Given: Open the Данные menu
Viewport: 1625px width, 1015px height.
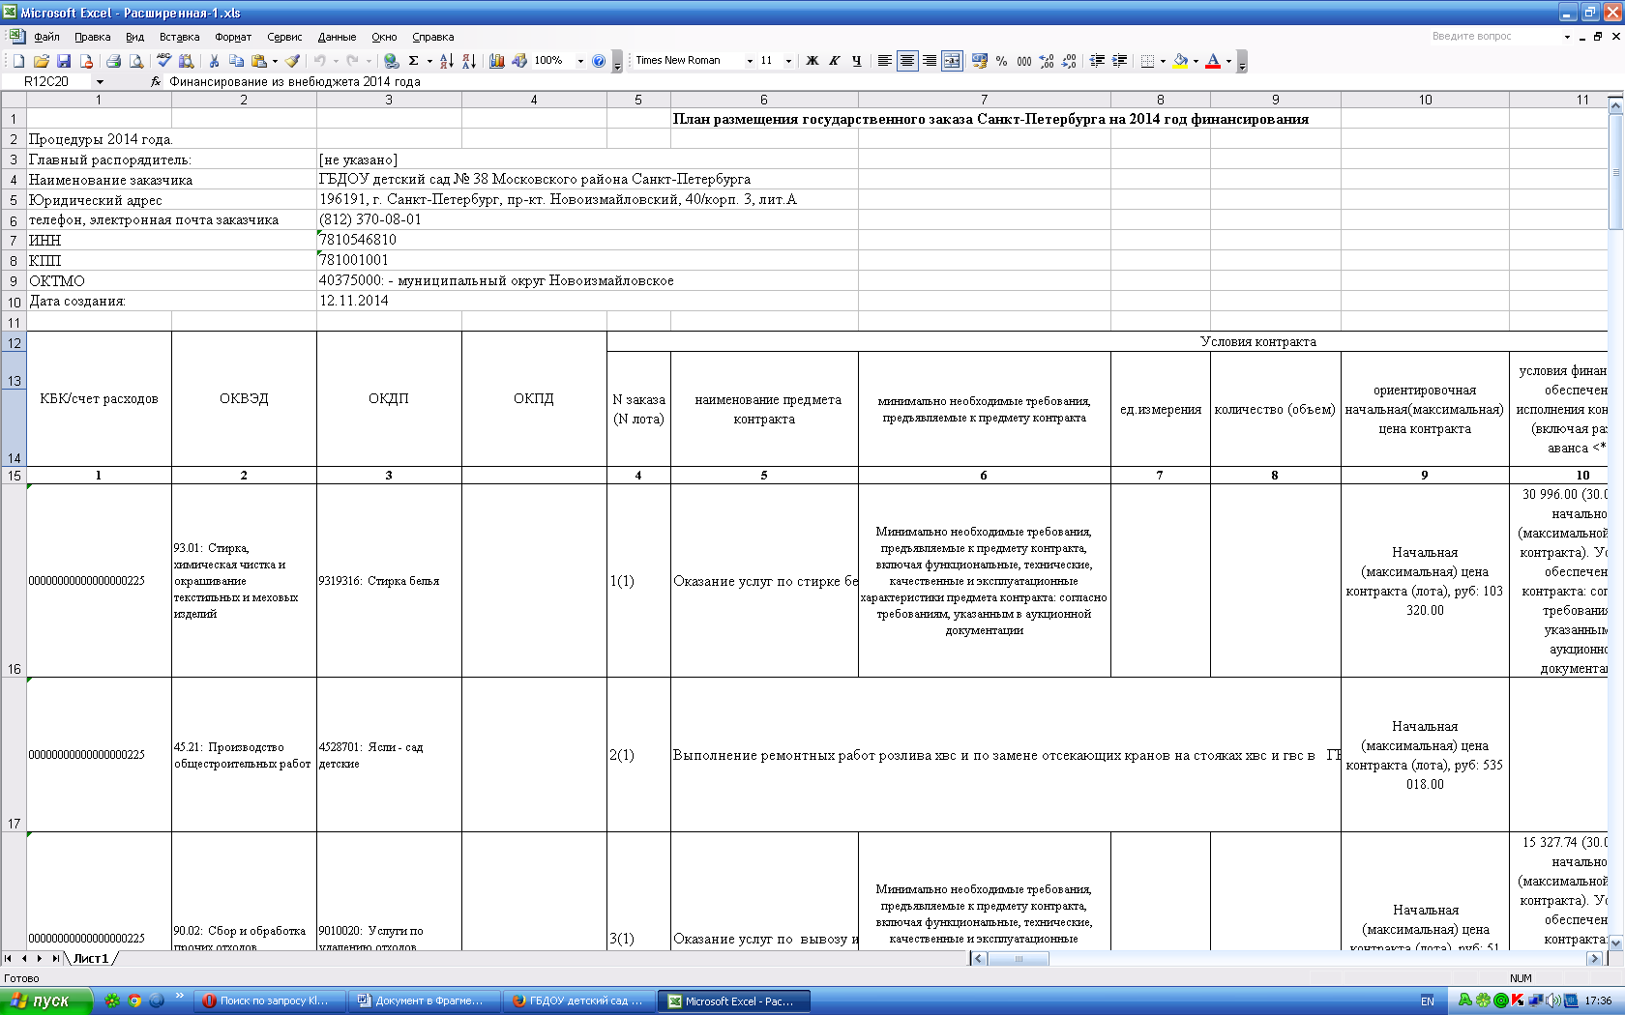Looking at the screenshot, I should pyautogui.click(x=337, y=37).
